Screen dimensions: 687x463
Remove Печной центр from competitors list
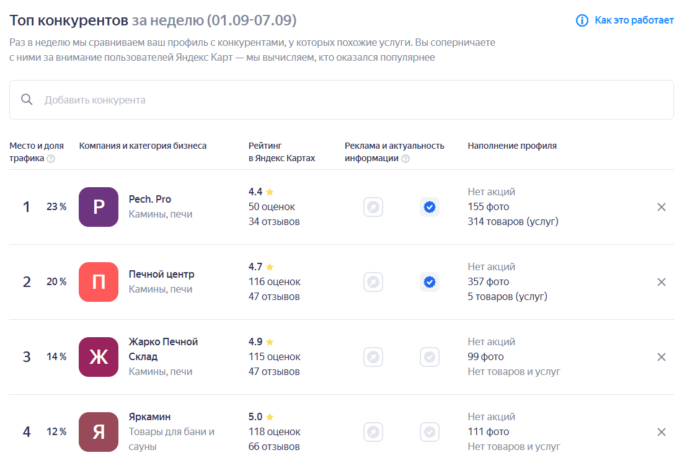pos(662,282)
